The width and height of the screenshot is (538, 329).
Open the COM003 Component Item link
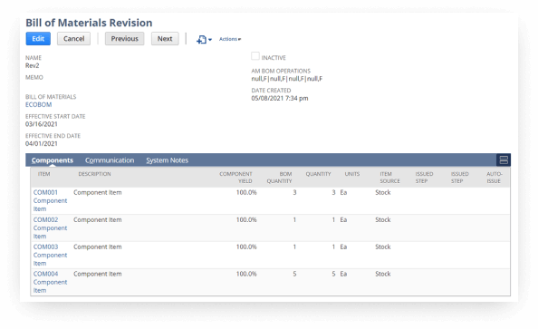pyautogui.click(x=50, y=256)
